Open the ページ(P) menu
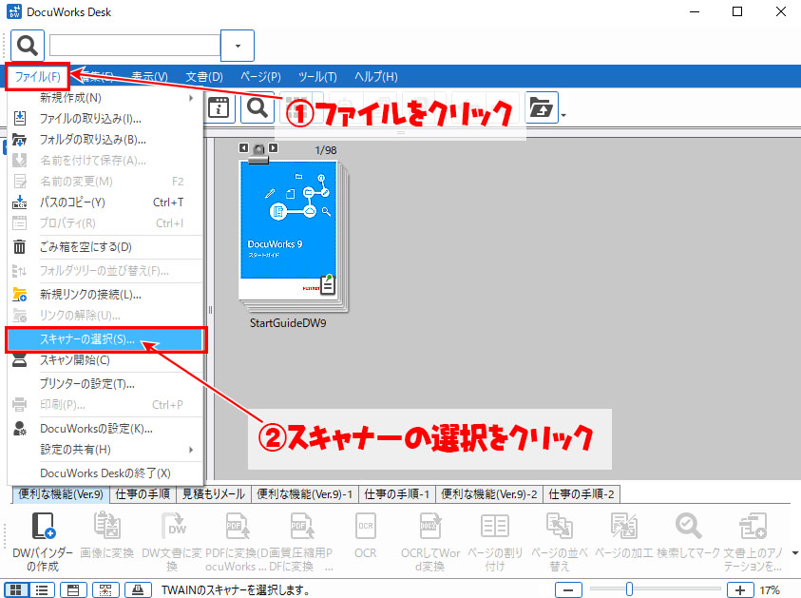Viewport: 801px width, 598px height. click(x=260, y=77)
